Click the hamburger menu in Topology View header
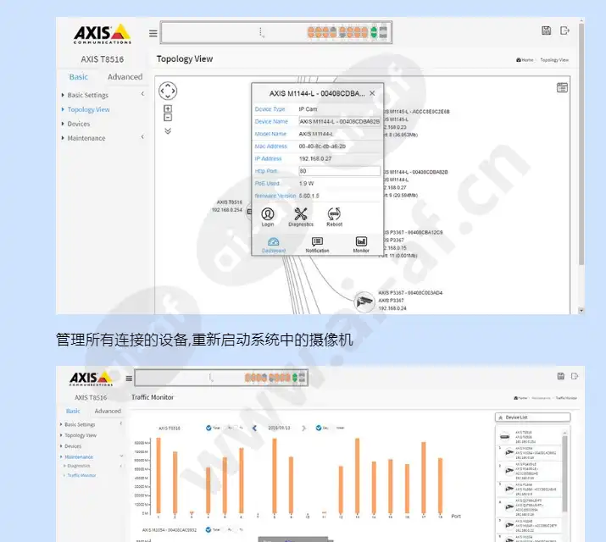 coord(153,34)
